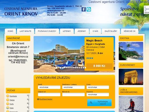Switch to the LAST MINUTE tab
This screenshot has width=149, height=112.
point(26,31)
